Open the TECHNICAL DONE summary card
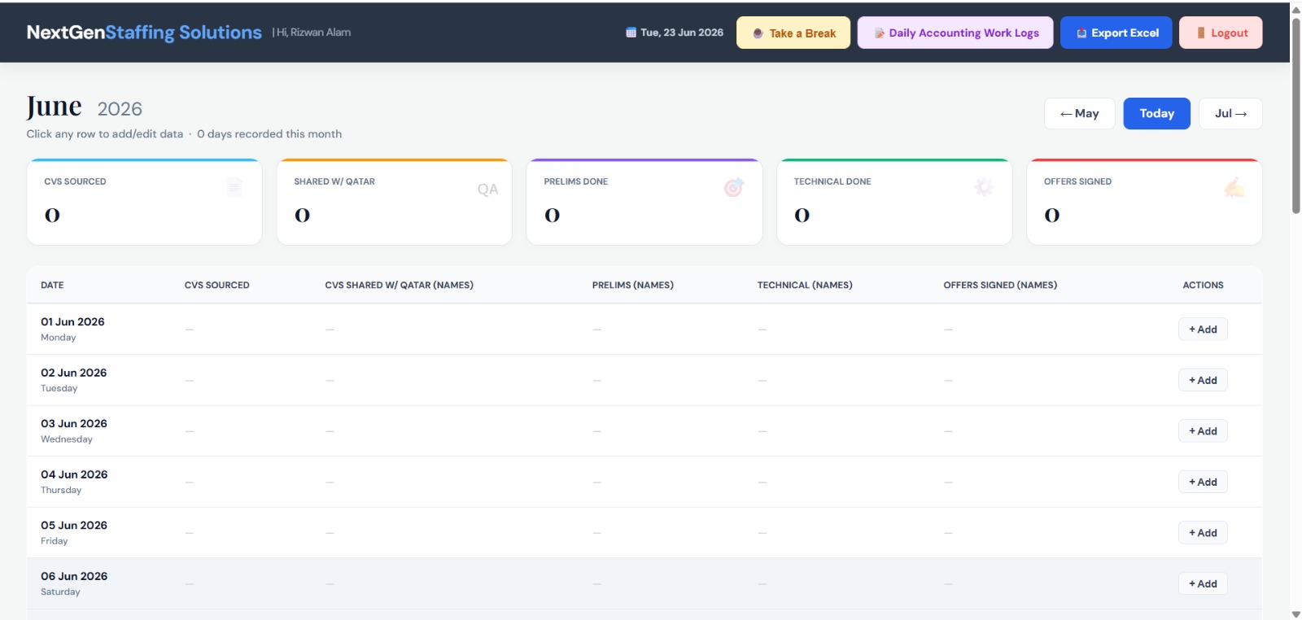Viewport: 1302px width, 620px height. [x=894, y=202]
